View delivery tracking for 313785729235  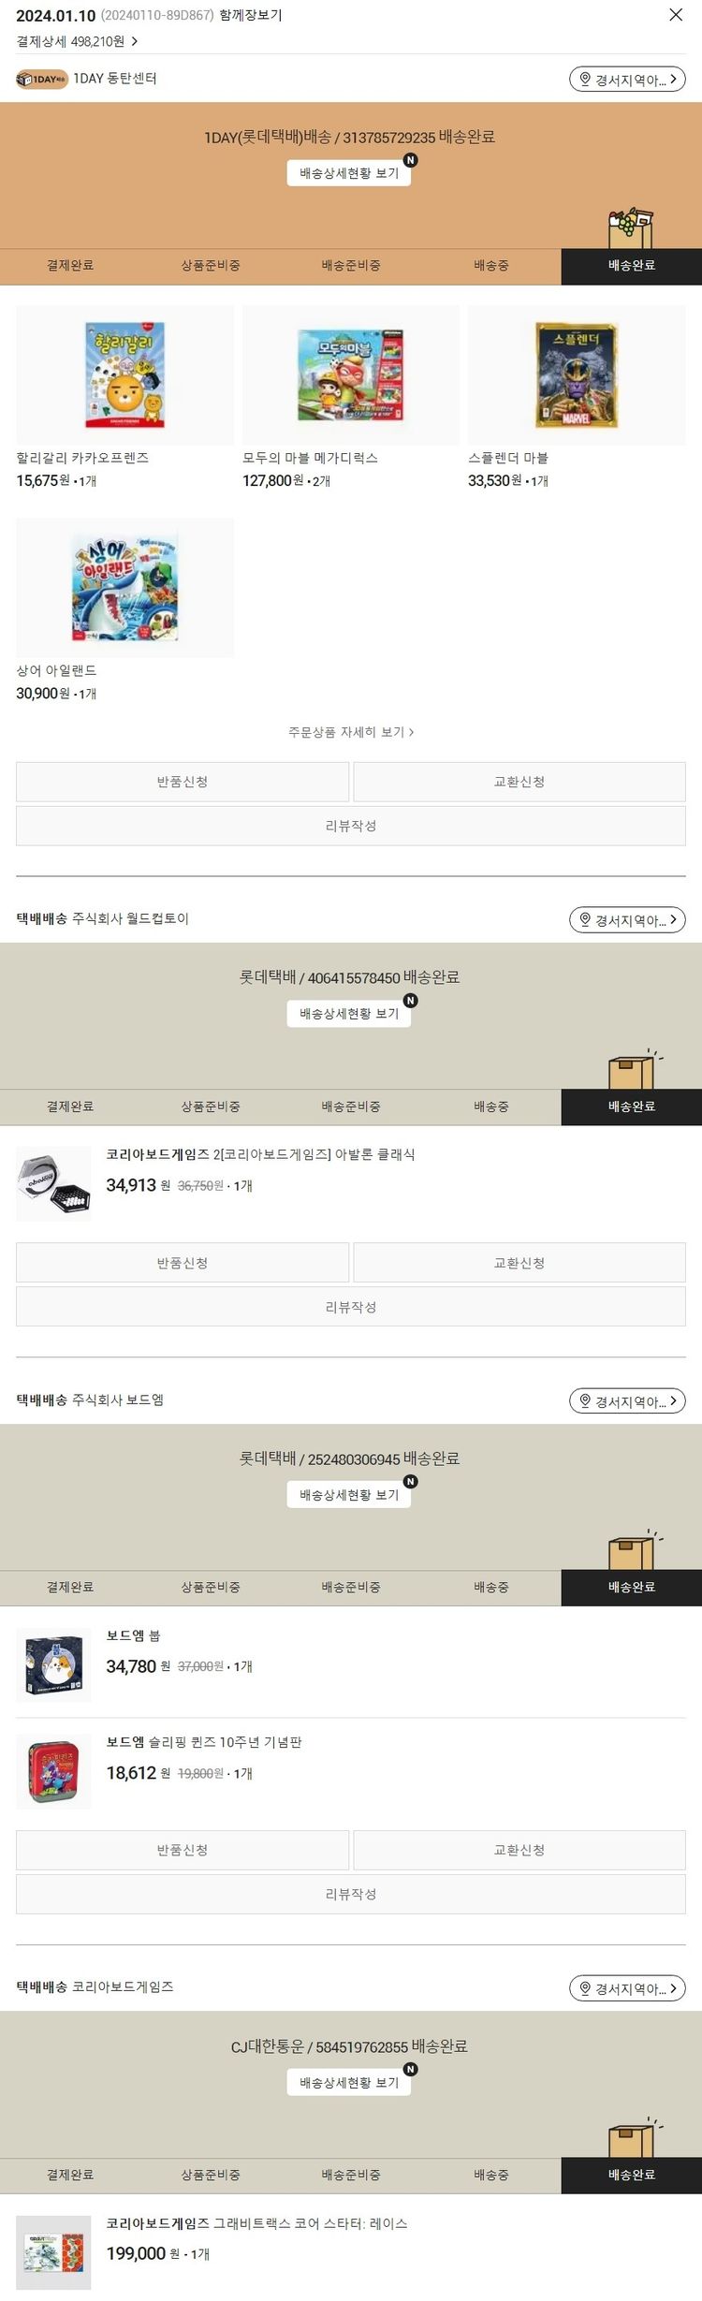[x=348, y=173]
